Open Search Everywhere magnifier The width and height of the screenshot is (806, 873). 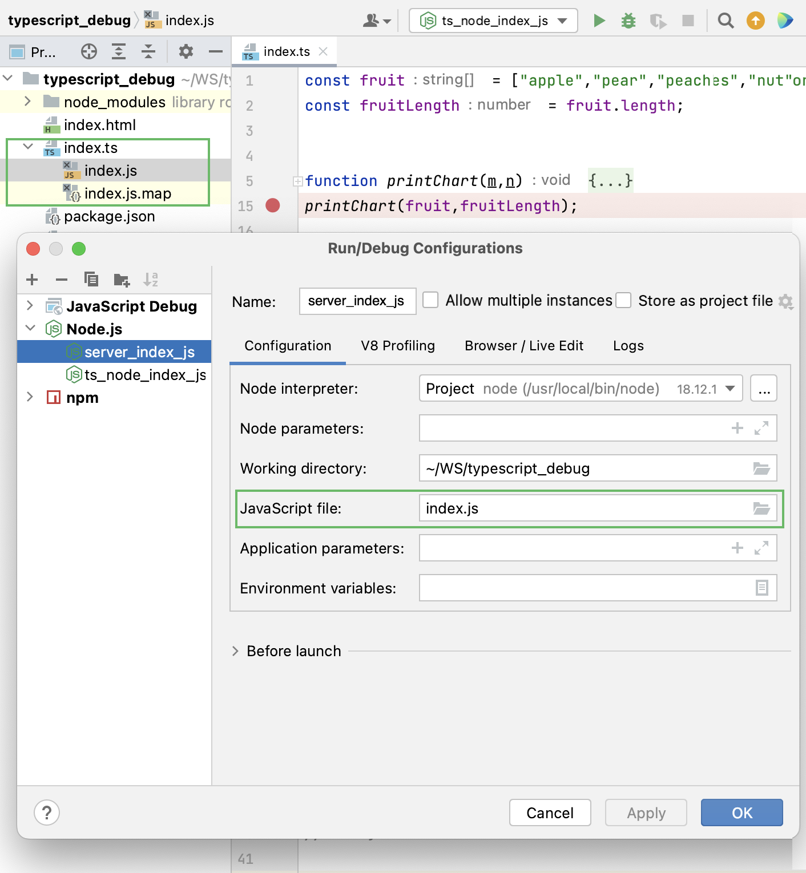coord(725,20)
